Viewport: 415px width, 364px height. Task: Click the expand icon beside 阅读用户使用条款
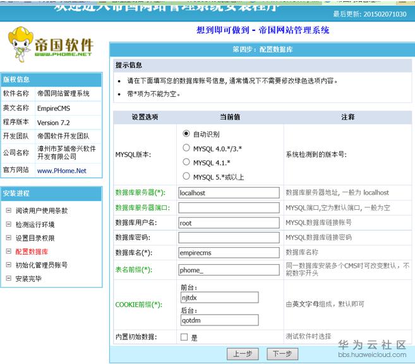click(x=9, y=210)
